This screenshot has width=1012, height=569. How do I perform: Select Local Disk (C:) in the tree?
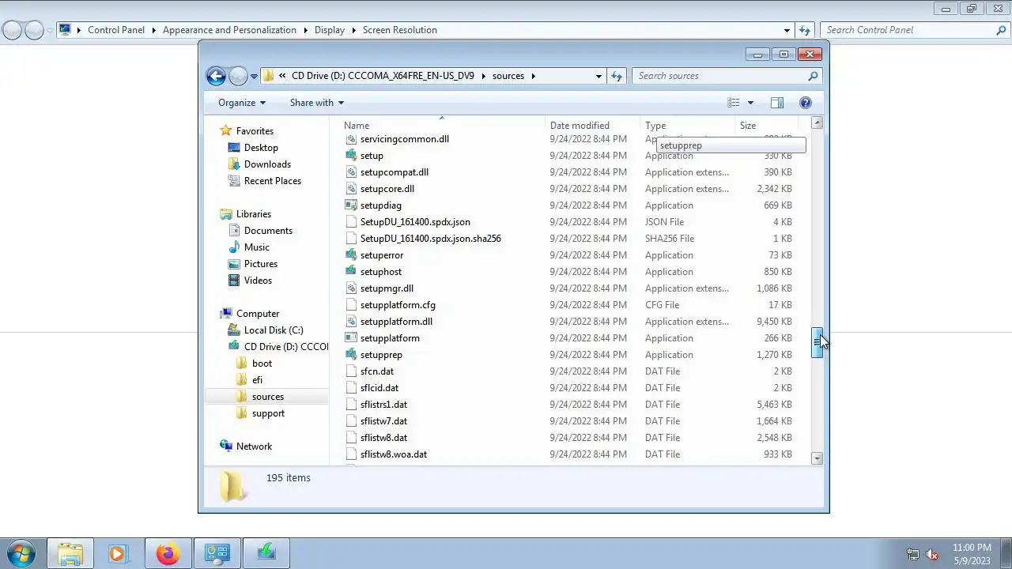(274, 330)
